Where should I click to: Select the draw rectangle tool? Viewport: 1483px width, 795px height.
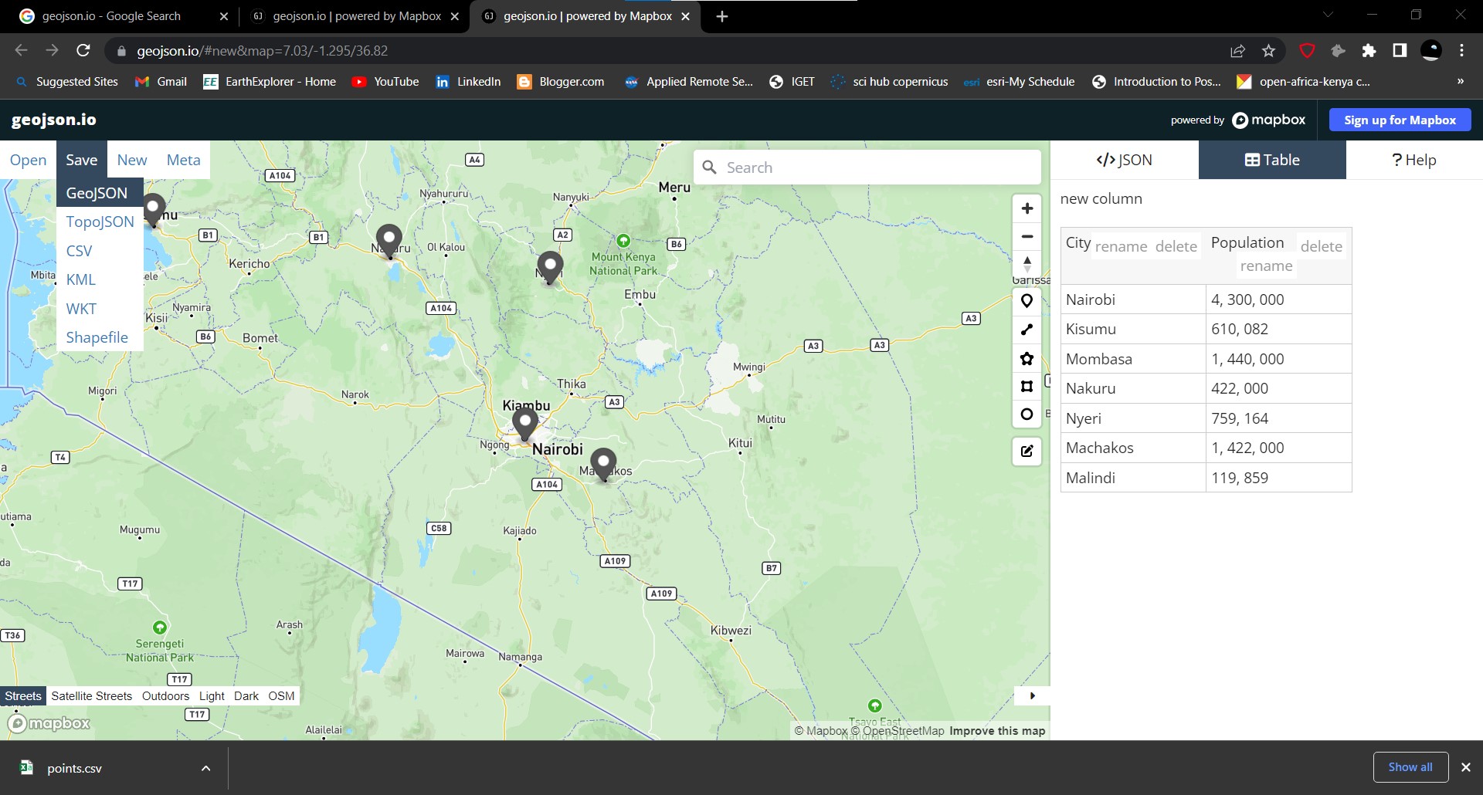pos(1027,387)
